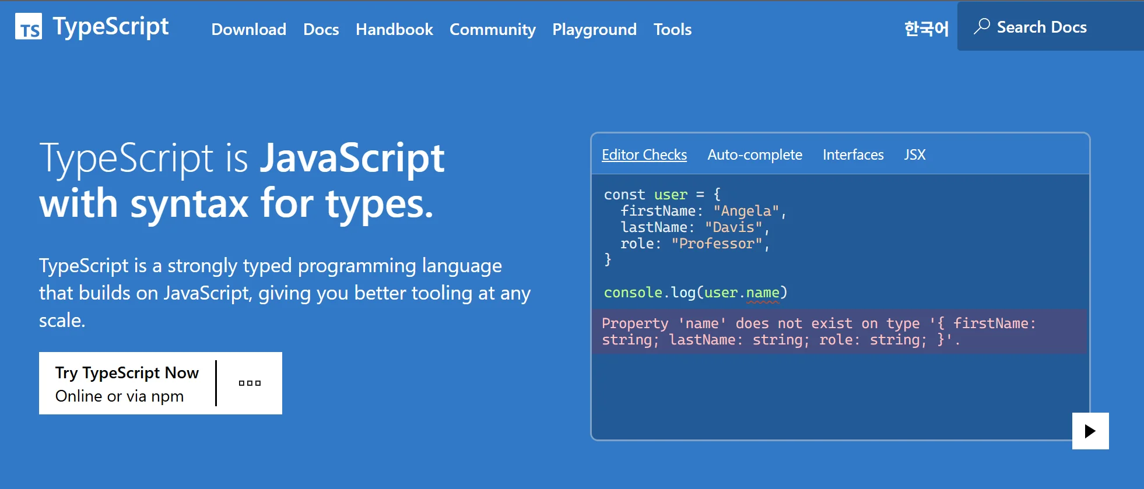This screenshot has height=489, width=1144.
Task: Open the Download menu item
Action: click(x=249, y=29)
